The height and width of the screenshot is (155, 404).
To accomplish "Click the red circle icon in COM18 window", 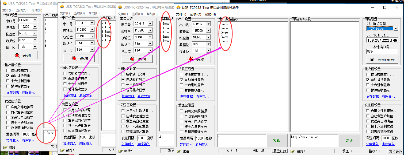I will pyautogui.click(x=132, y=59).
